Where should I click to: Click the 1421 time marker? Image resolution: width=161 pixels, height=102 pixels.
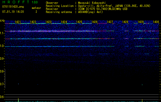tap(18, 22)
